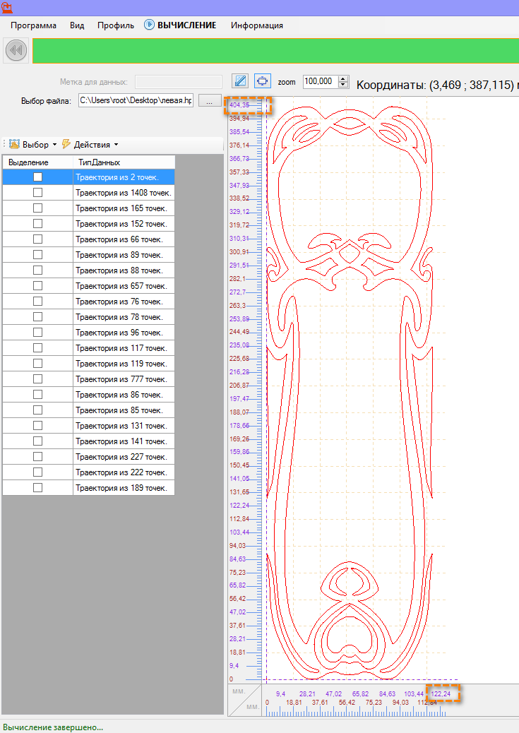
Task: Select row text Траектория из 85 точек
Action: 119,410
